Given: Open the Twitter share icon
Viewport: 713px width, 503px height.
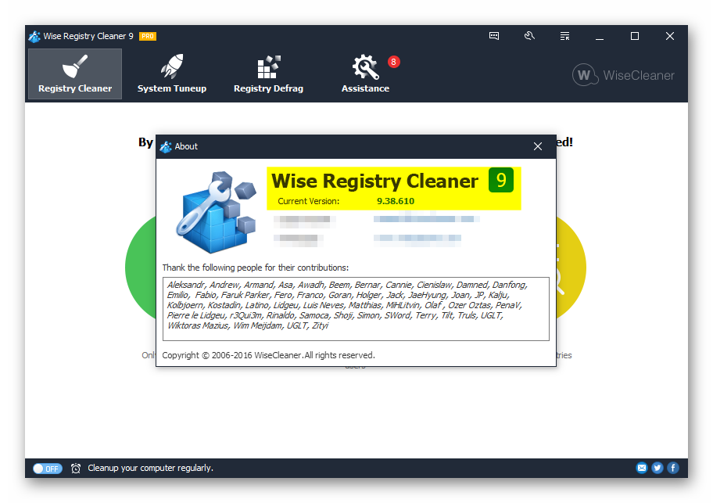Looking at the screenshot, I should [657, 468].
